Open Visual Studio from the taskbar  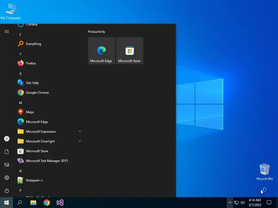(x=60, y=203)
